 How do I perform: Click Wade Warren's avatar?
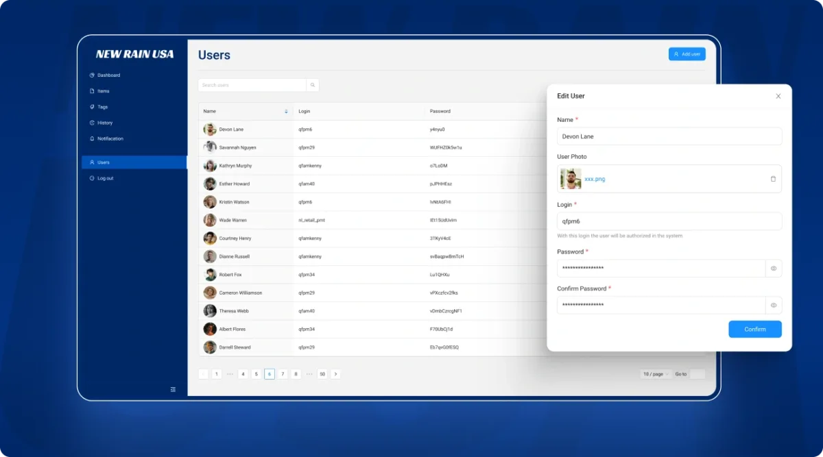pos(210,220)
